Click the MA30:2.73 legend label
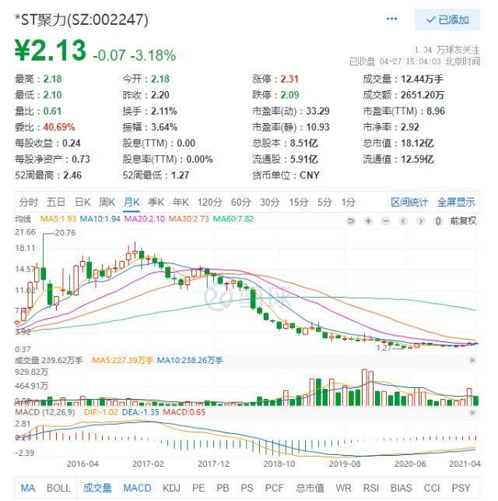 click(189, 219)
